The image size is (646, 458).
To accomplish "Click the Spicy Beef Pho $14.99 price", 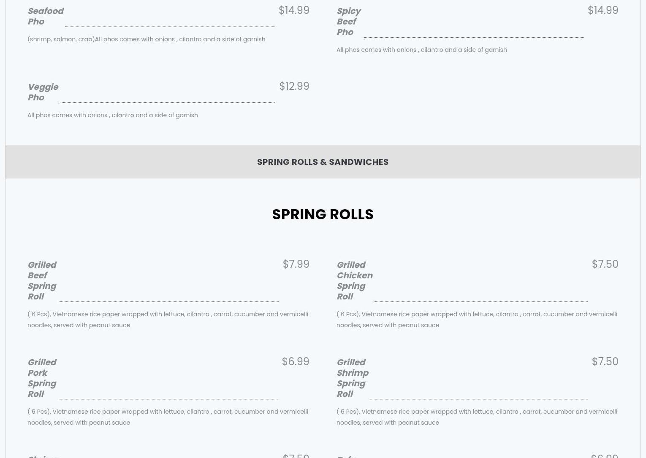I will click(603, 10).
